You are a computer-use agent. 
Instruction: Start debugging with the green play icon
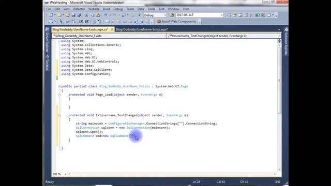click(x=140, y=15)
